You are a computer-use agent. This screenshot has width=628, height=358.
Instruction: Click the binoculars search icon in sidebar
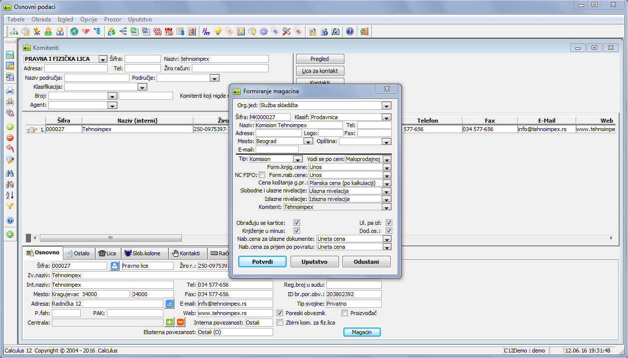9,173
